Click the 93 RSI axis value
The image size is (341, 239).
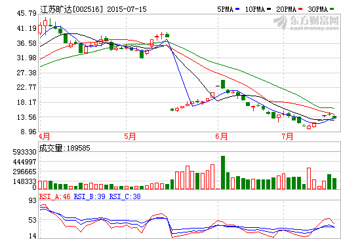click(x=33, y=200)
